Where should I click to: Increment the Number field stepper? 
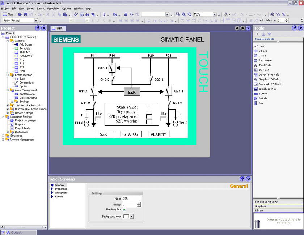coord(139,203)
